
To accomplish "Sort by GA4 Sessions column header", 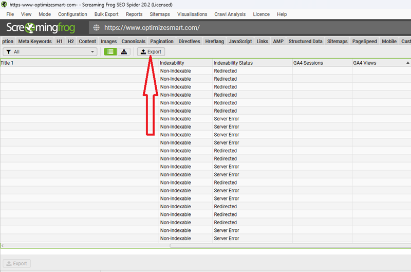I will pyautogui.click(x=322, y=63).
